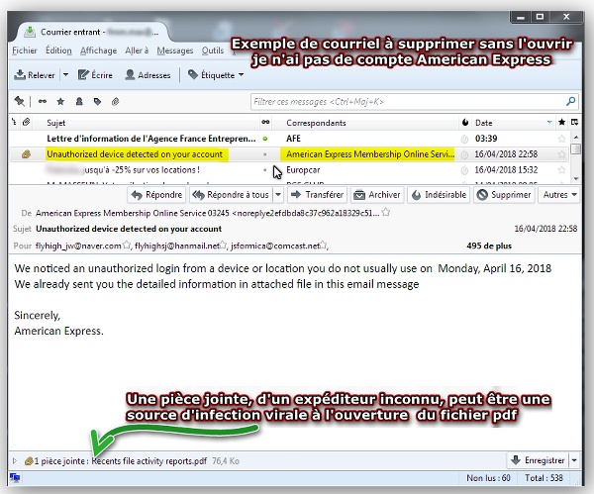
Task: Sort by the junk status column icon
Action: (x=465, y=123)
